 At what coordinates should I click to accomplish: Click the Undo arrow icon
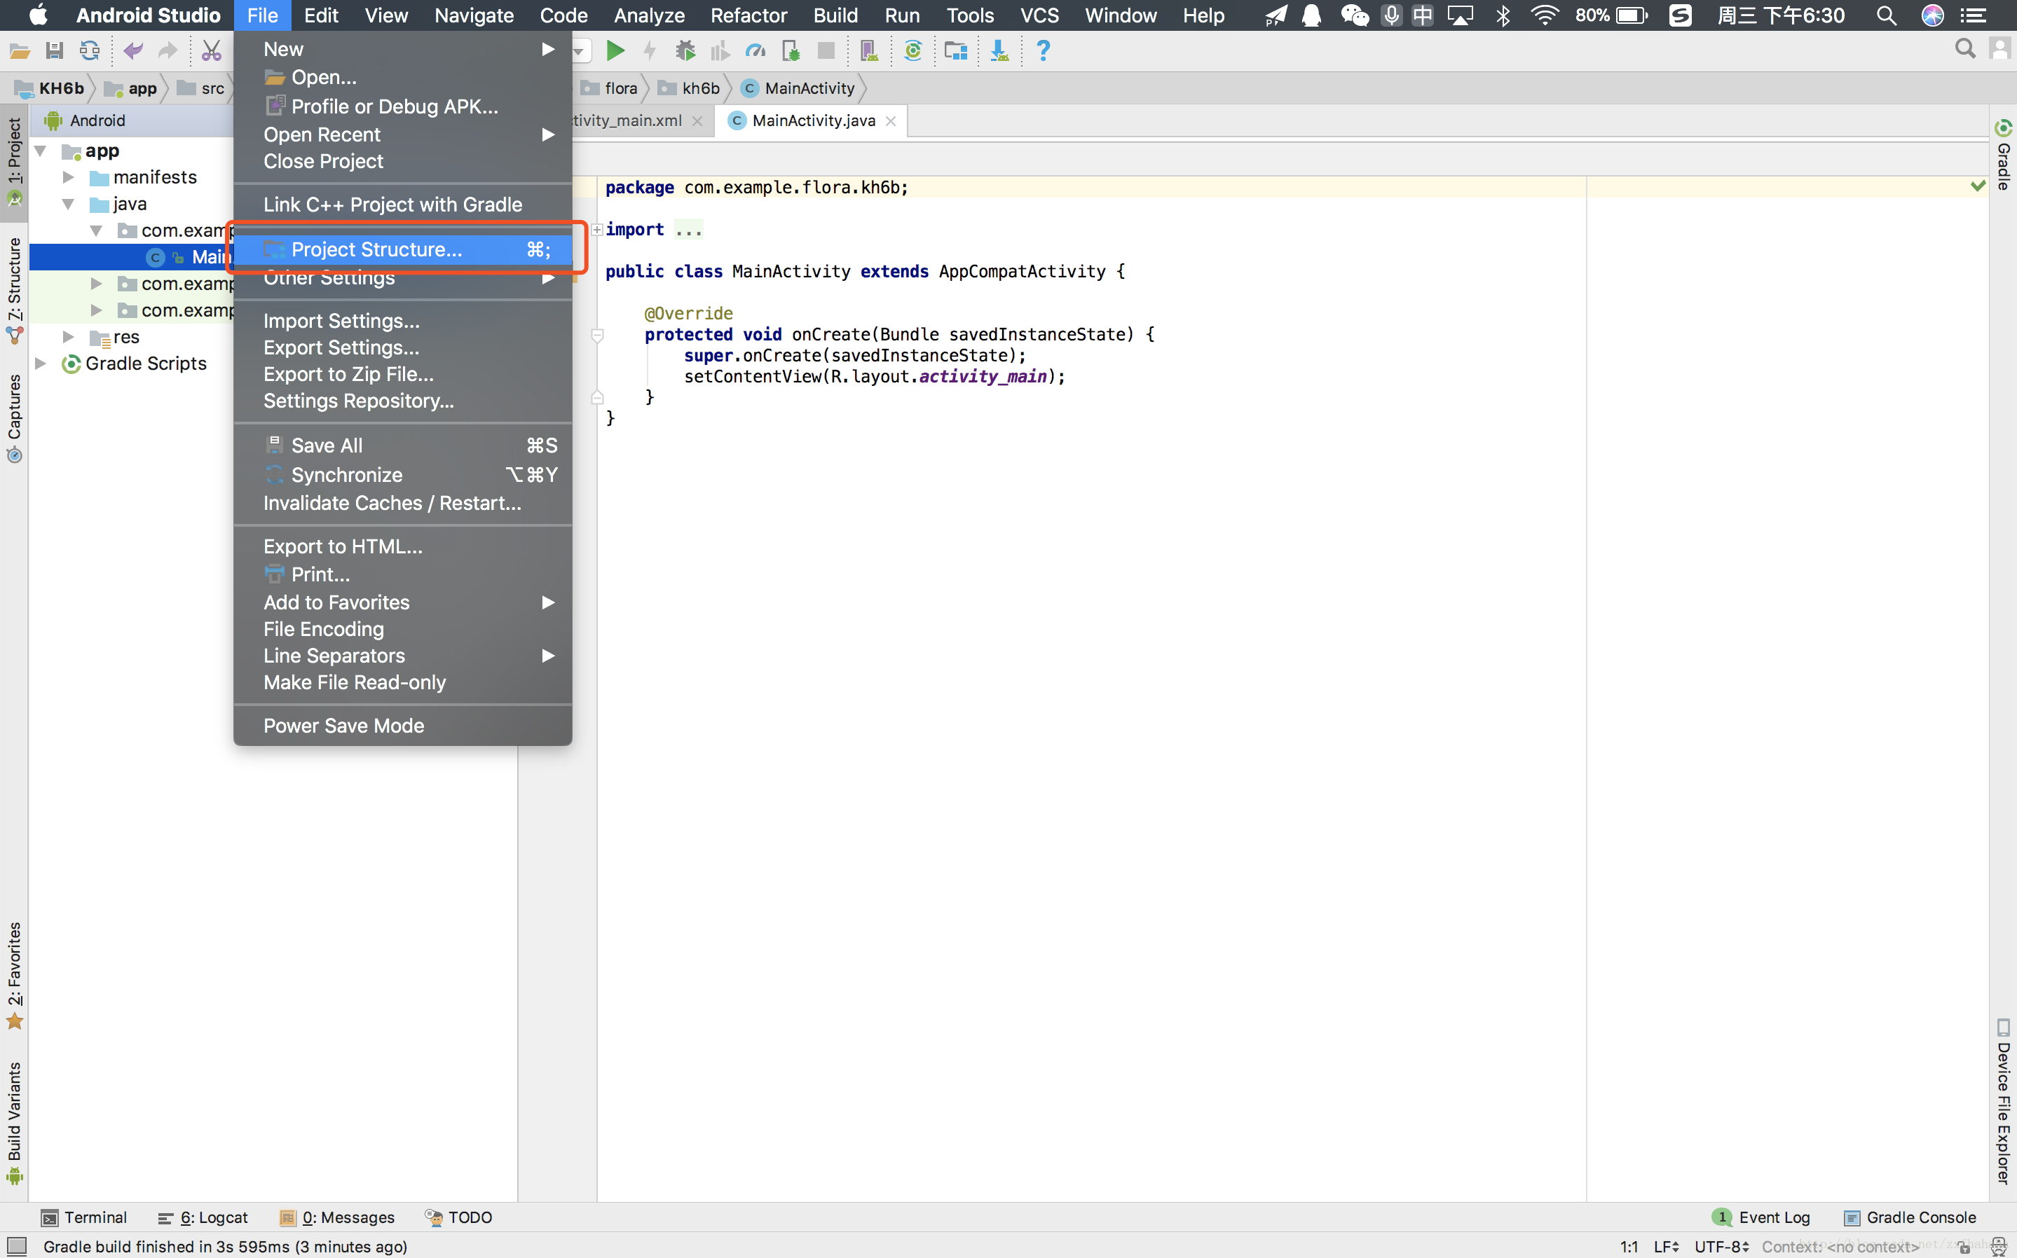coord(132,52)
